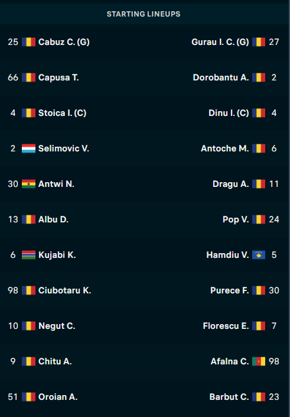Open Purece F. player page
290x417 pixels.
click(230, 290)
